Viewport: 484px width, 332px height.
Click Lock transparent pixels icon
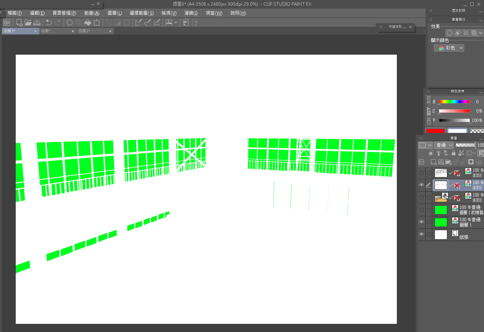pos(461,153)
